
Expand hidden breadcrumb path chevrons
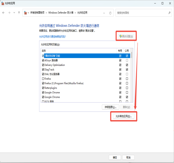(x=28, y=13)
